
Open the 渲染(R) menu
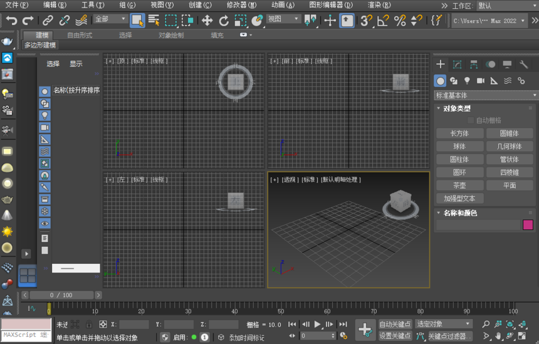(x=379, y=5)
